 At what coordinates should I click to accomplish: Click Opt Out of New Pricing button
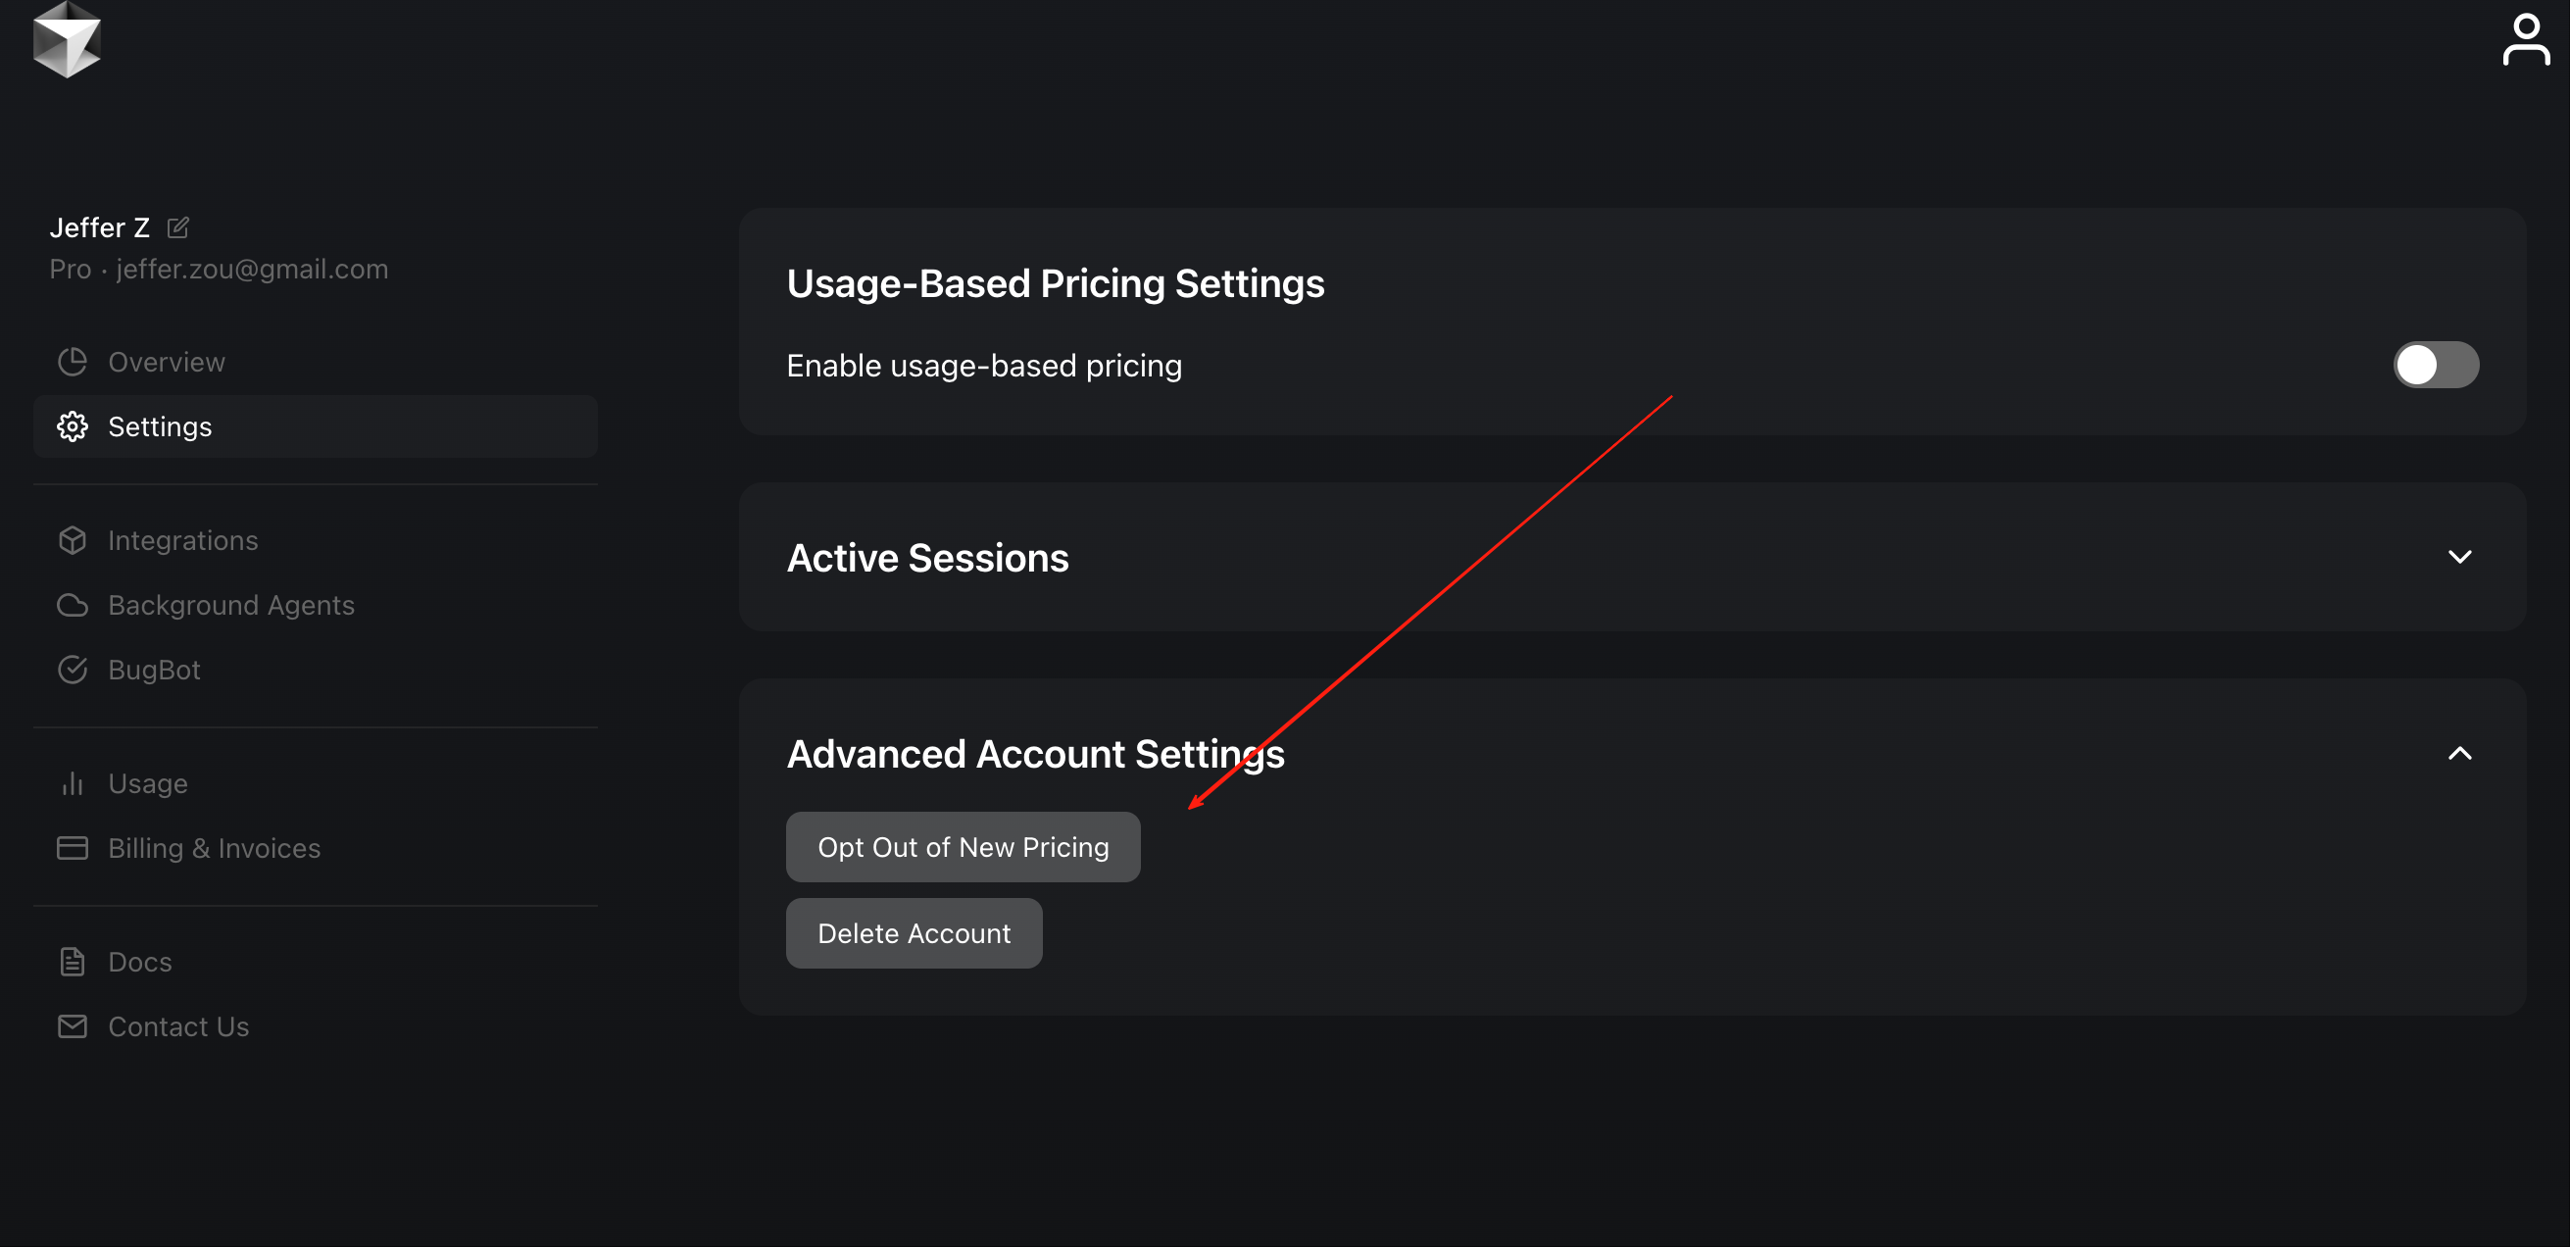pyautogui.click(x=963, y=847)
